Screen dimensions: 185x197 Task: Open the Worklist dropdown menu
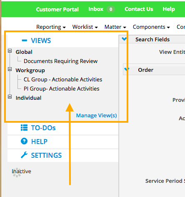tap(85, 27)
